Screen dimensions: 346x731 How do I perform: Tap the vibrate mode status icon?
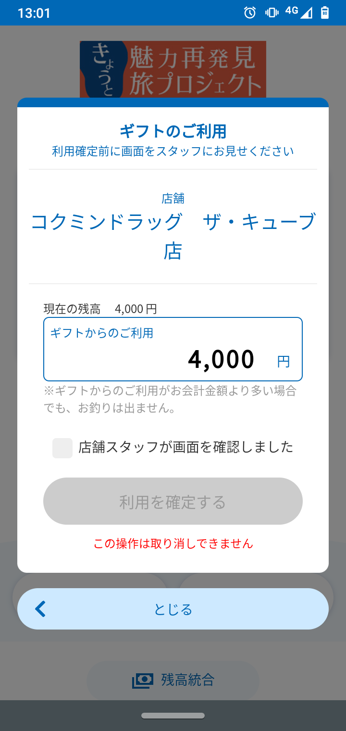point(272,13)
